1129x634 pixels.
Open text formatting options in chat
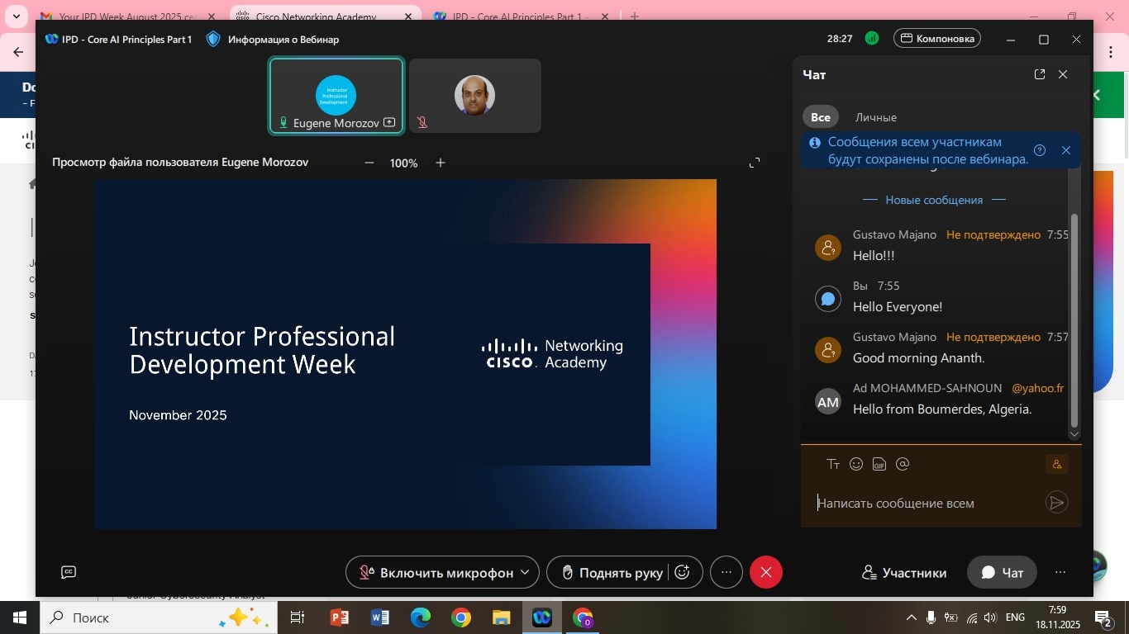pyautogui.click(x=833, y=464)
